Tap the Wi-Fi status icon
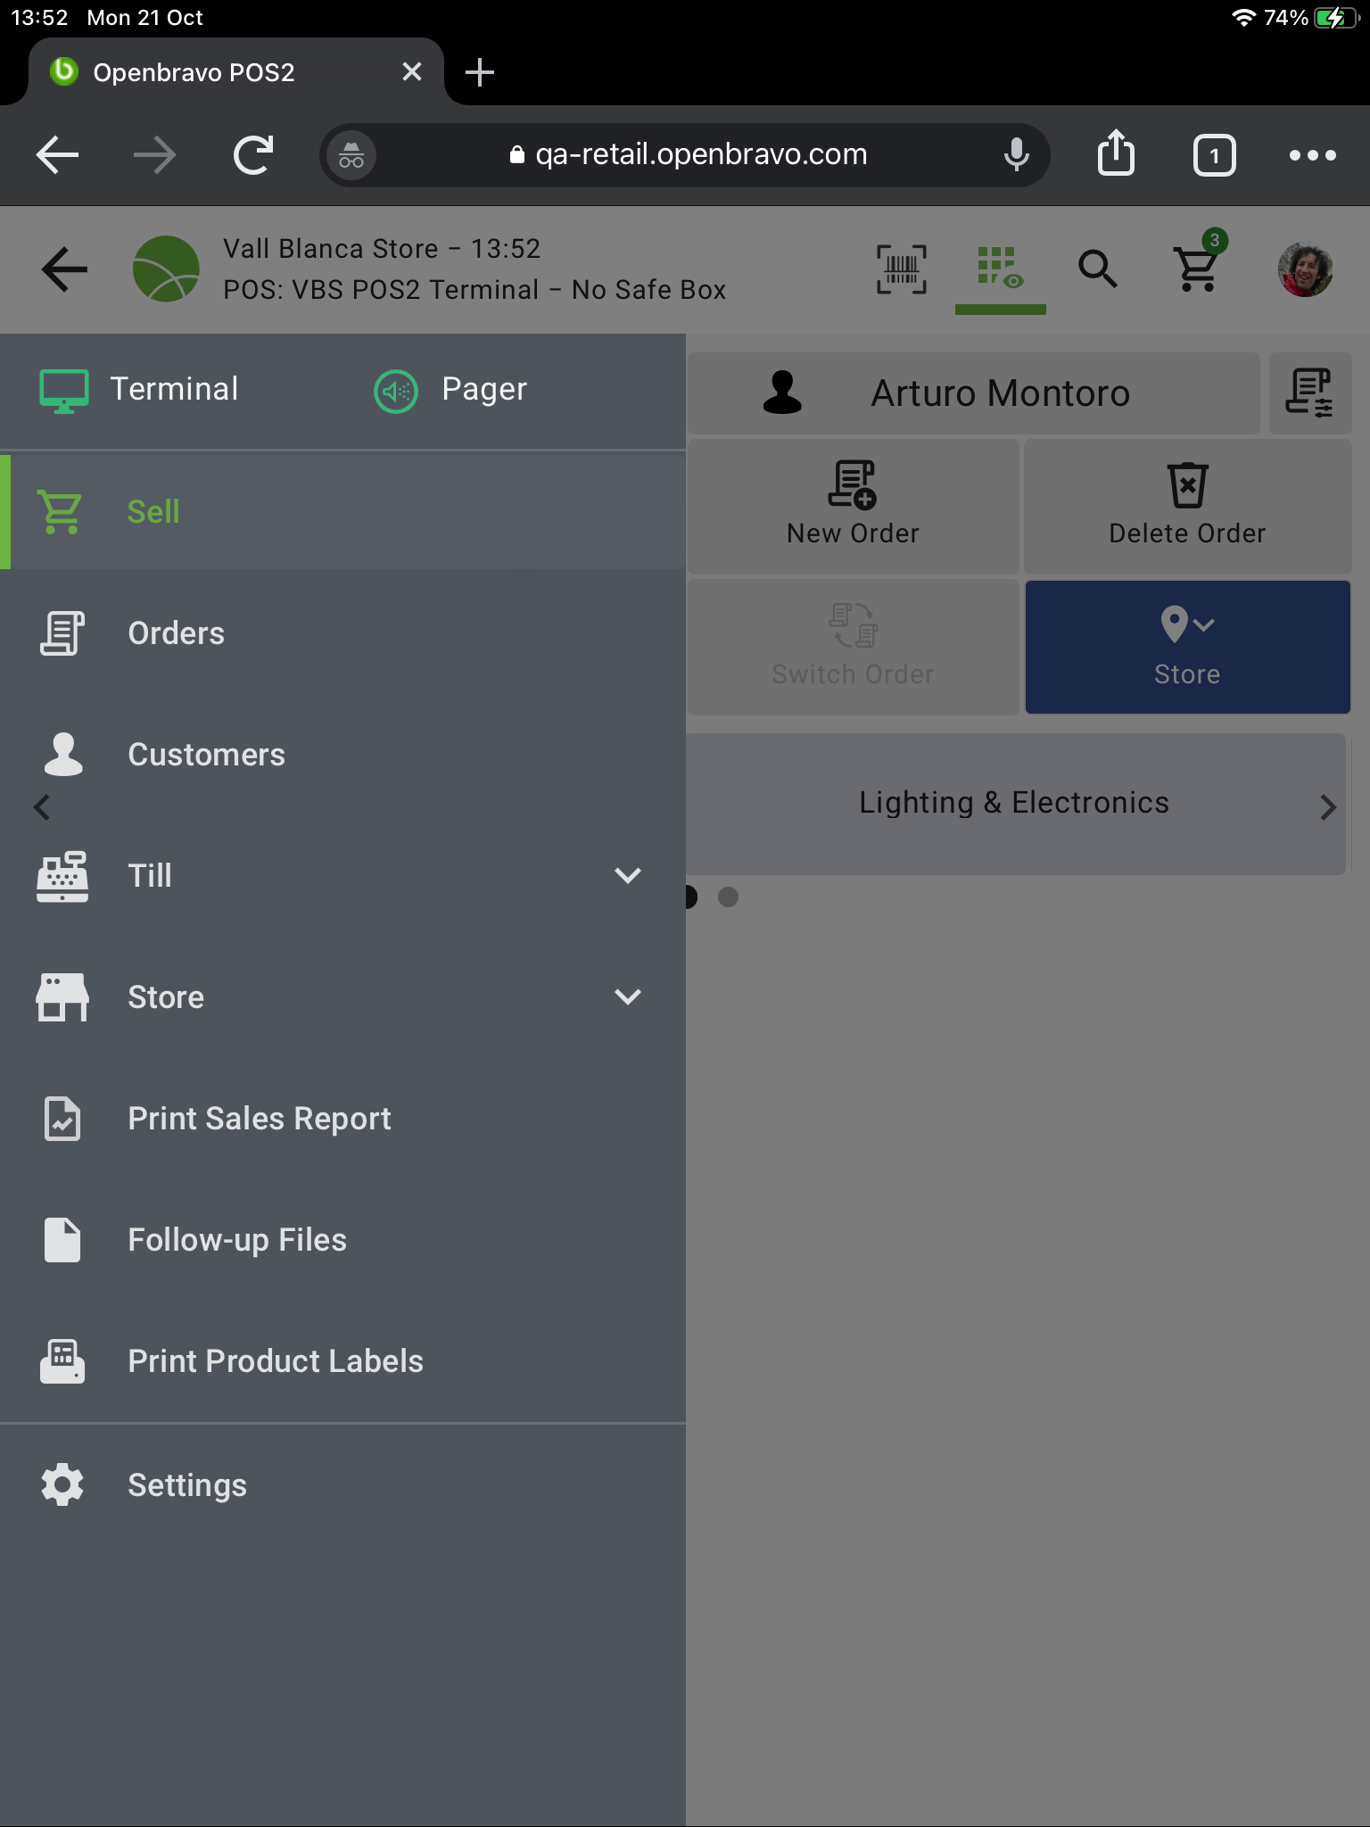 coord(1243,18)
